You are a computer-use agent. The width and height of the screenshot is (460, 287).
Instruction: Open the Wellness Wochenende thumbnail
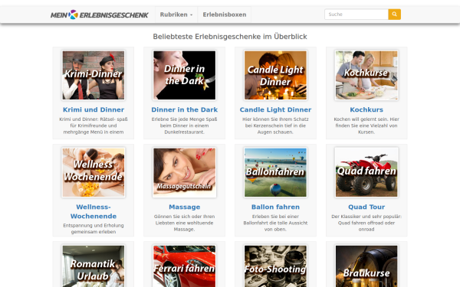point(94,172)
